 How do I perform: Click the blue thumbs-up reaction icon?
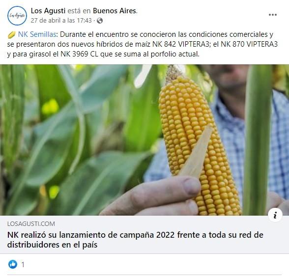tap(13, 264)
